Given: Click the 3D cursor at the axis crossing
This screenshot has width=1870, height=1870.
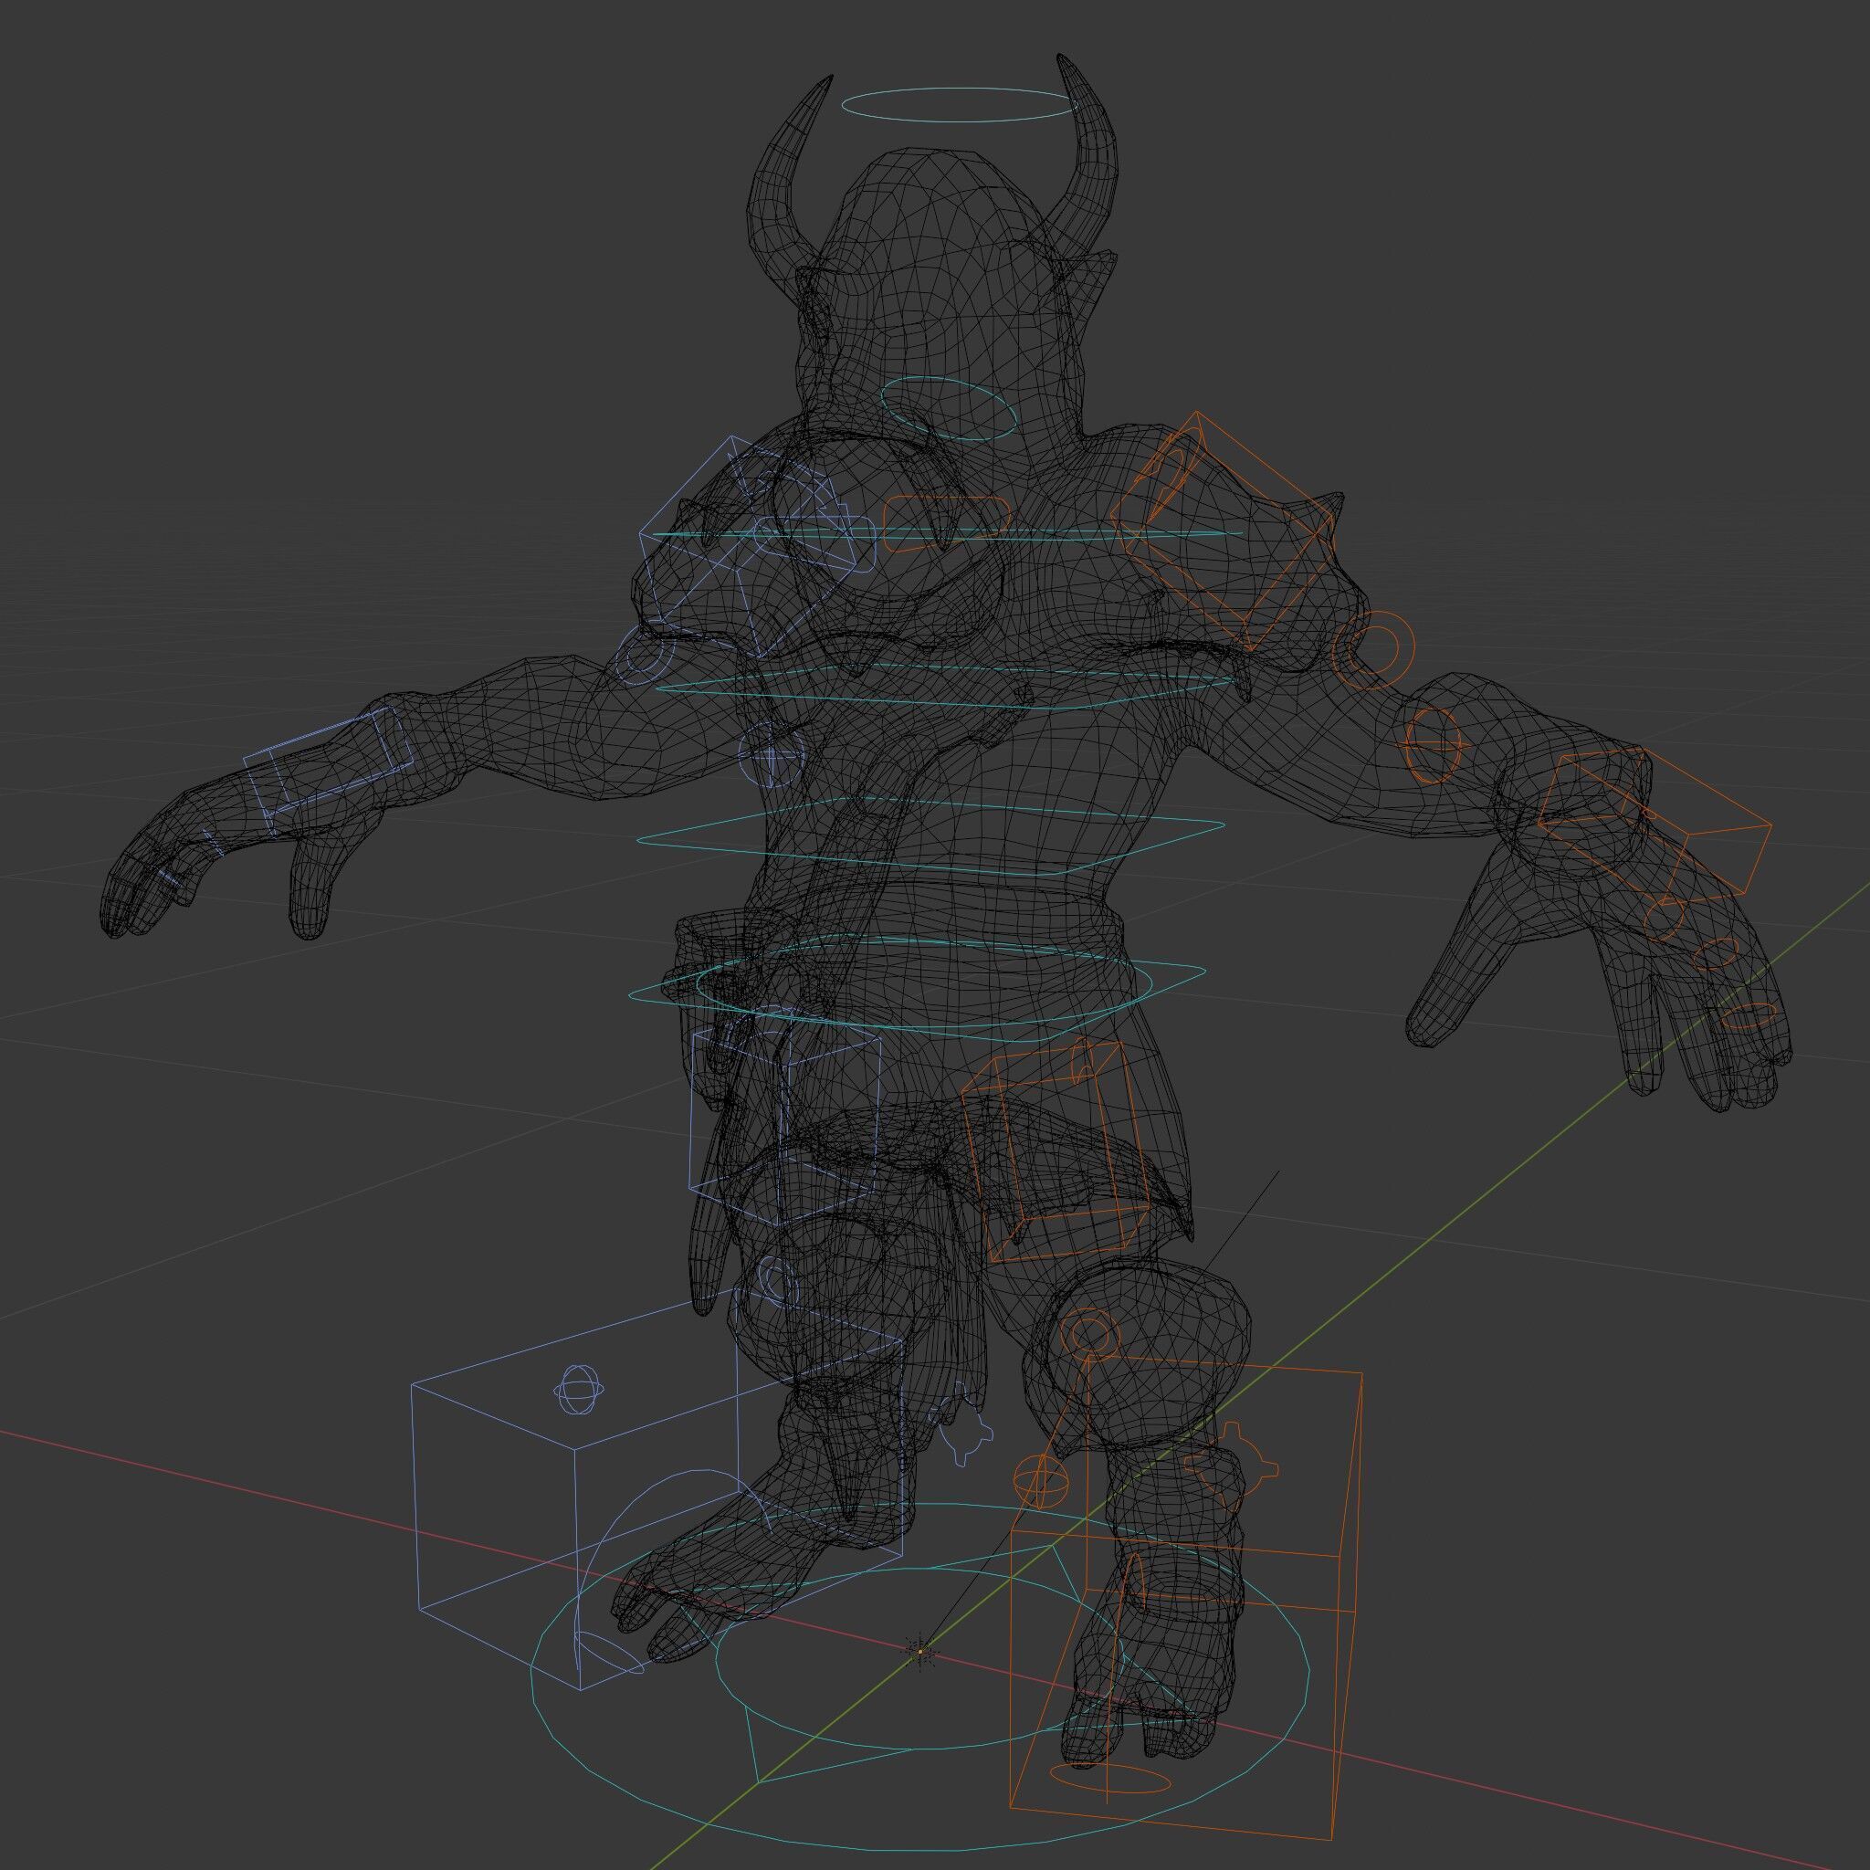Looking at the screenshot, I should point(920,1650).
